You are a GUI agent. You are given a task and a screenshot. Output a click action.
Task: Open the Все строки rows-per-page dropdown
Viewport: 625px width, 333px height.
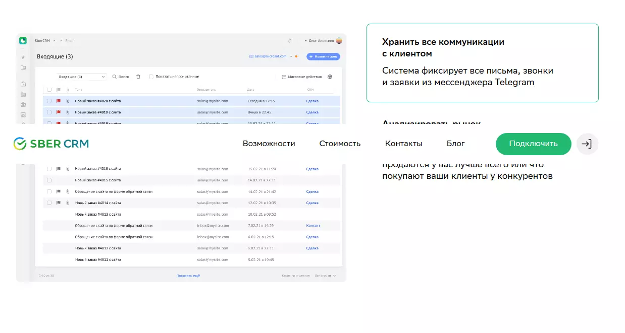point(325,276)
